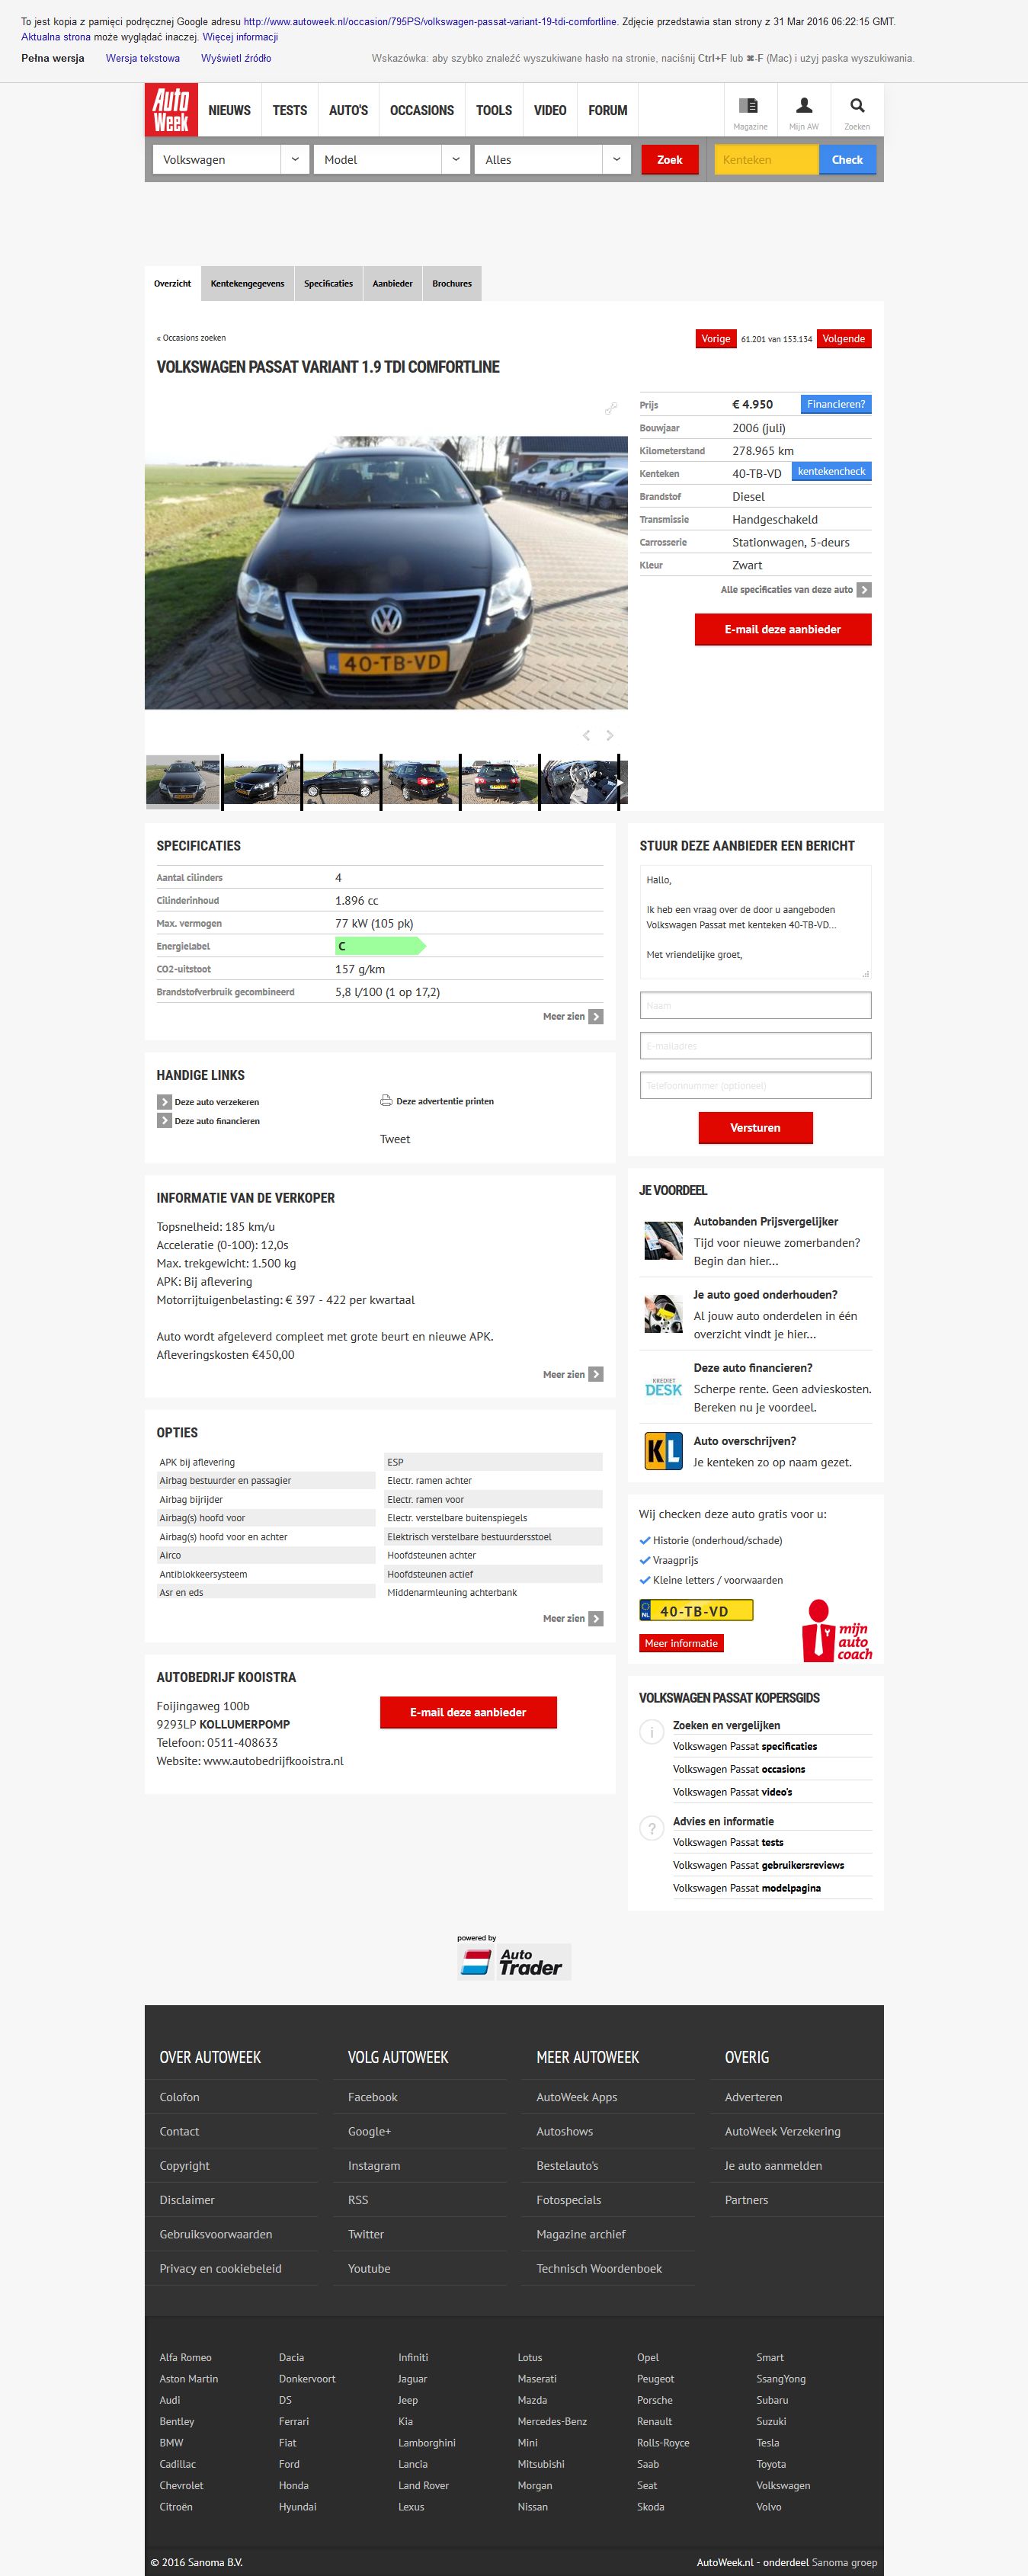Click in the Telefoonnummer field
This screenshot has width=1028, height=2576.
point(755,1086)
